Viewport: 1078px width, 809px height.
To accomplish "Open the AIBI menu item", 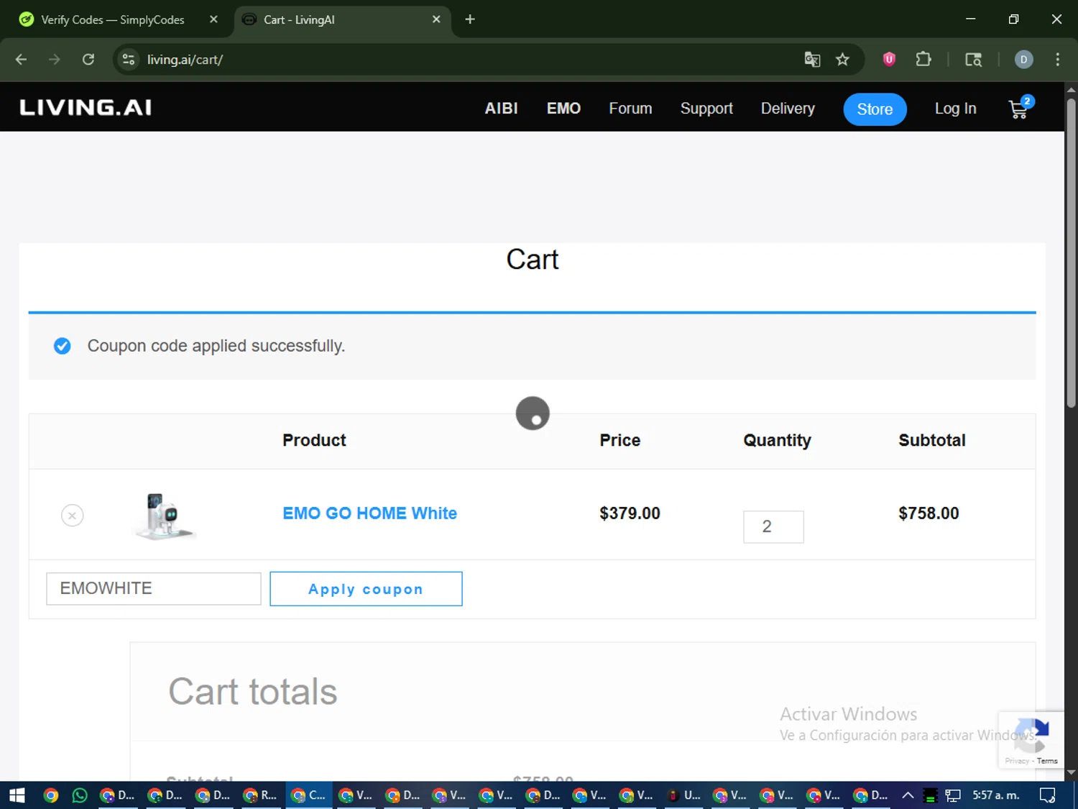I will (x=501, y=109).
